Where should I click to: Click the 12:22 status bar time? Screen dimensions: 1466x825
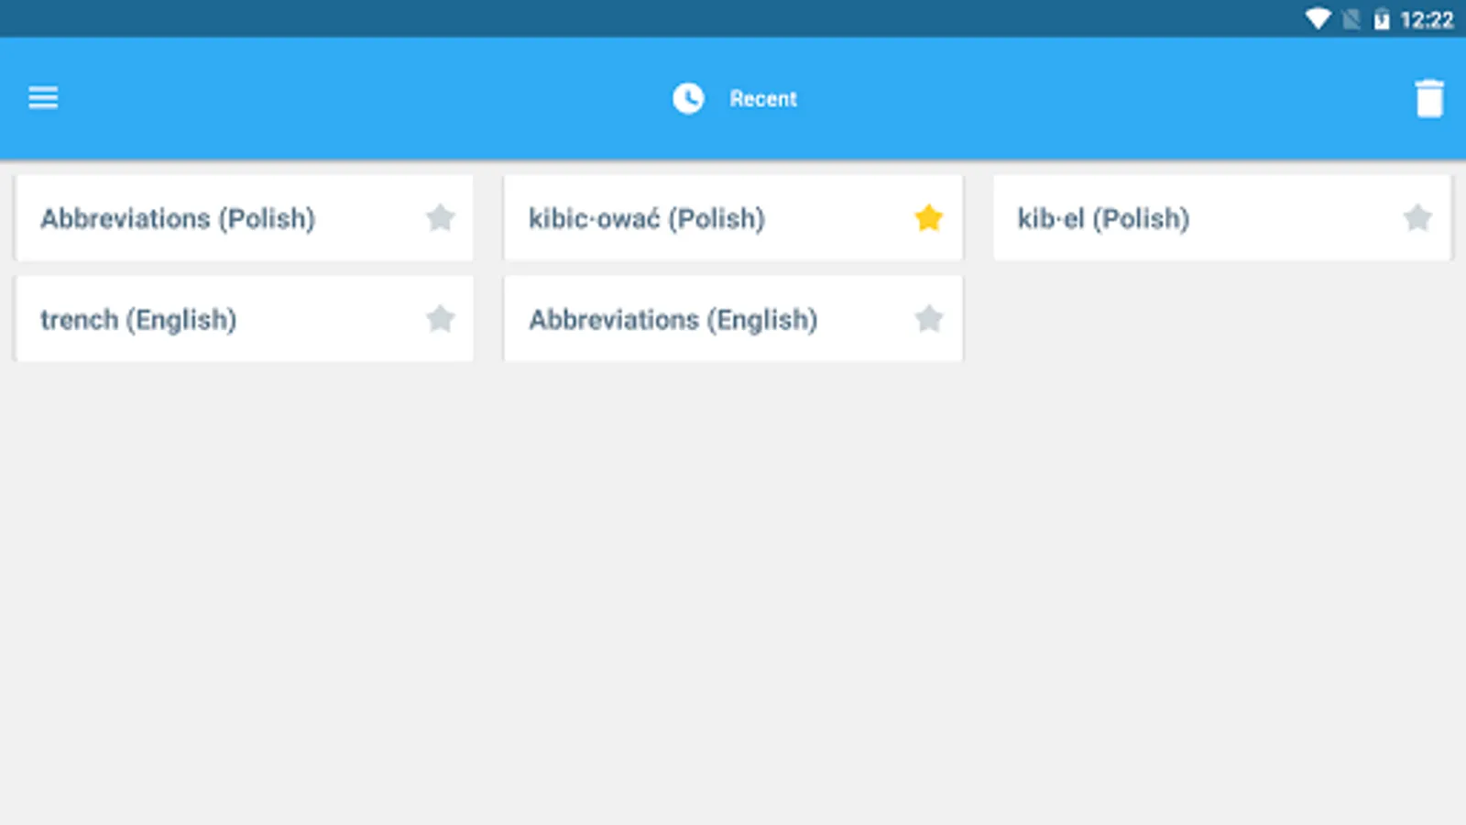(x=1427, y=19)
